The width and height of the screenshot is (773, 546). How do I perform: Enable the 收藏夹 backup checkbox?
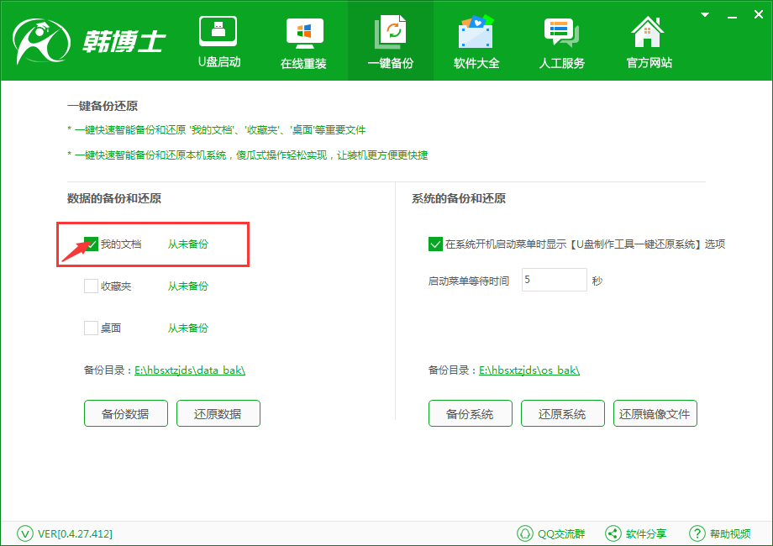[x=91, y=286]
